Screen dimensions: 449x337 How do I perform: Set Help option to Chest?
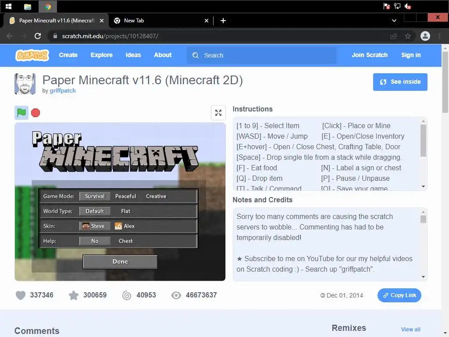(x=125, y=241)
